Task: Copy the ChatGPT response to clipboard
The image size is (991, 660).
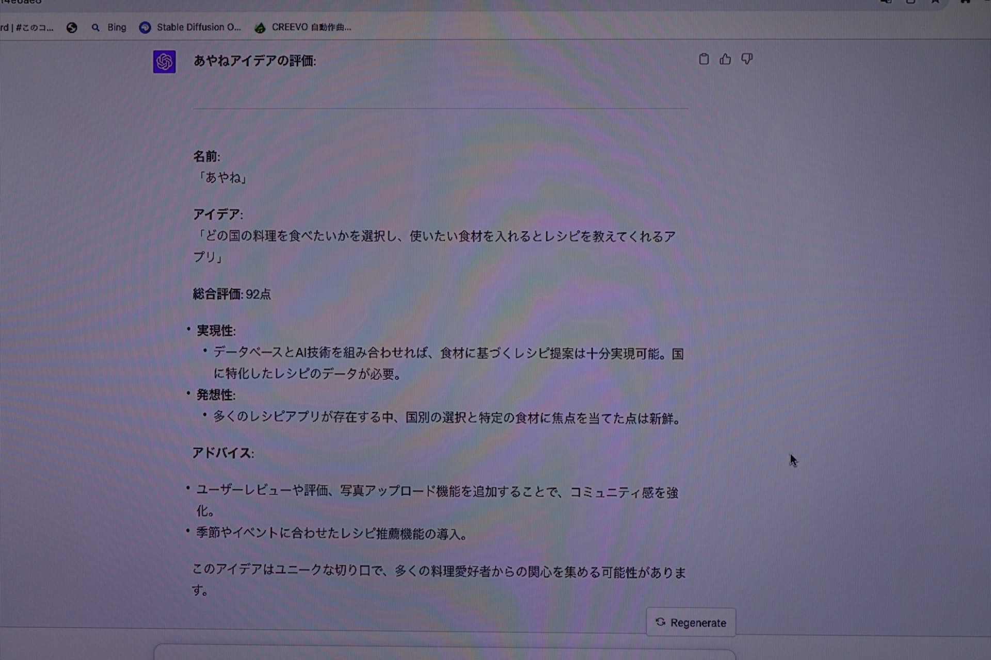Action: pos(704,59)
